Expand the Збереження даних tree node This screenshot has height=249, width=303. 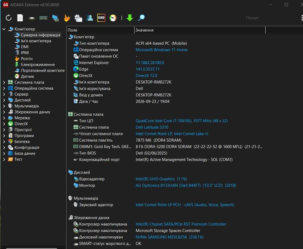point(4,112)
